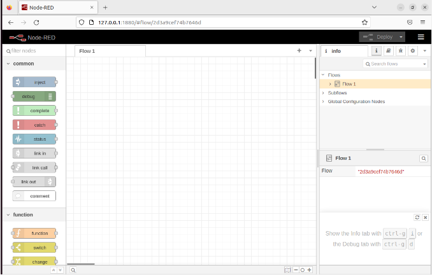Select the debug node in palette
The image size is (432, 275).
pos(34,96)
